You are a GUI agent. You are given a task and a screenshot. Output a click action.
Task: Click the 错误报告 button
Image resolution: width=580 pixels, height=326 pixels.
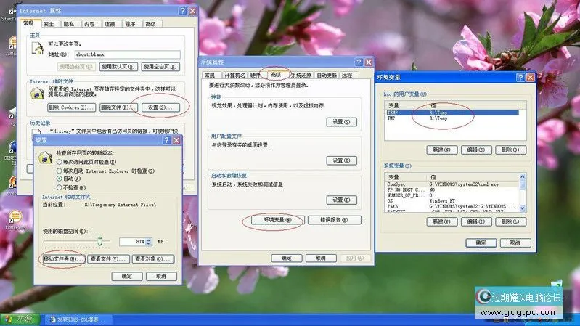[334, 220]
